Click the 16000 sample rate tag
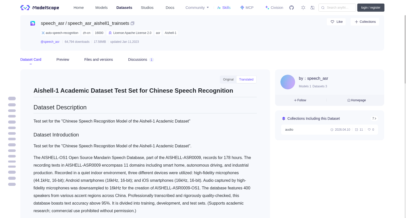Viewport: 406px width, 218px height. pyautogui.click(x=99, y=33)
